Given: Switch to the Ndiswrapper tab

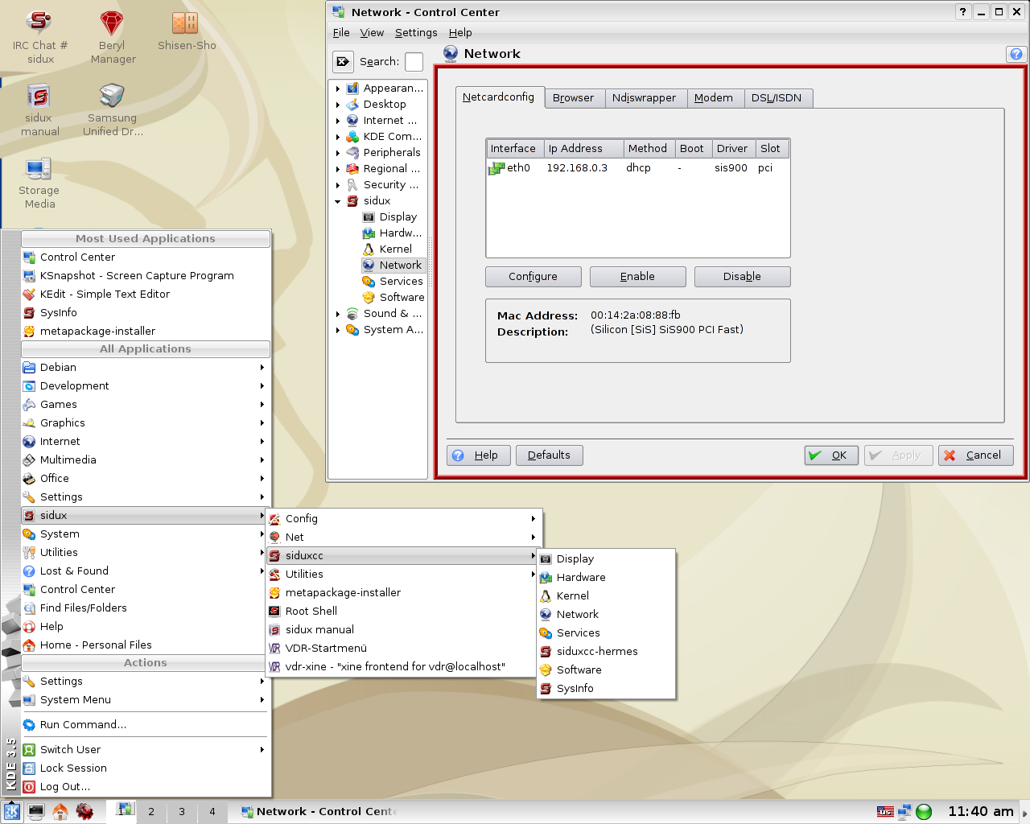Looking at the screenshot, I should (644, 98).
